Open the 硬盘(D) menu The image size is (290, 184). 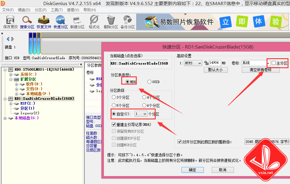pyautogui.click(x=24, y=10)
